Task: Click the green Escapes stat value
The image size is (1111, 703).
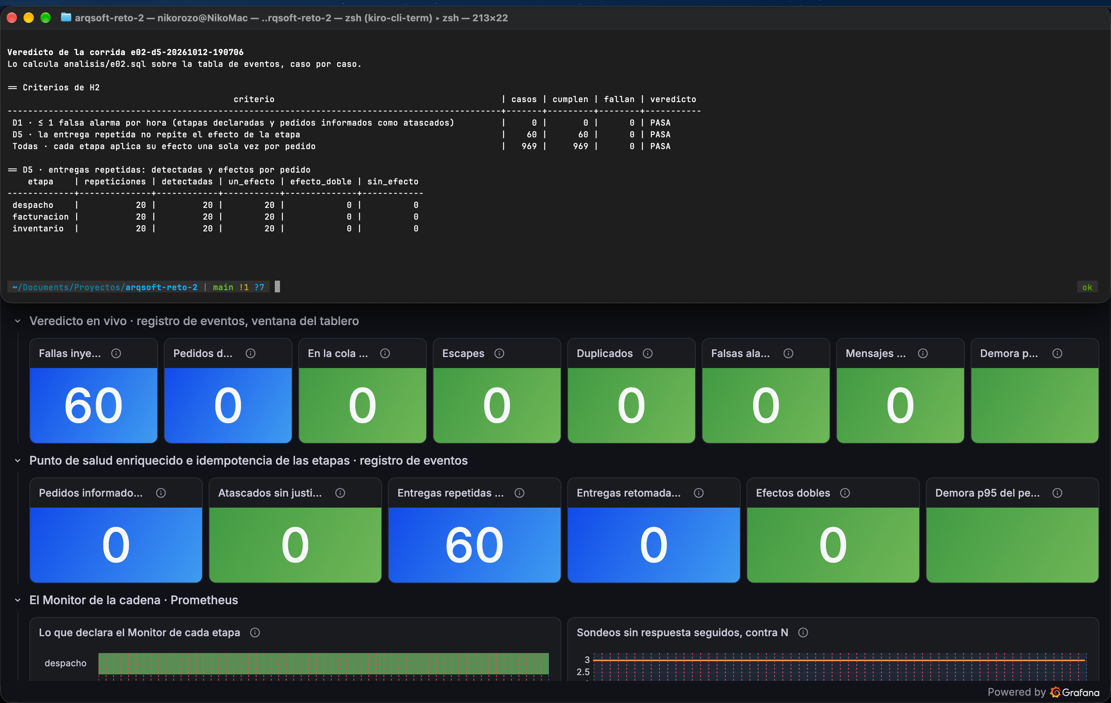Action: coord(497,405)
